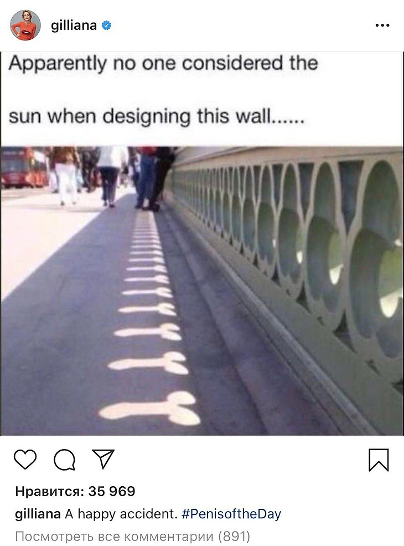Tap the sunlight shapes on the pavement

149,320
